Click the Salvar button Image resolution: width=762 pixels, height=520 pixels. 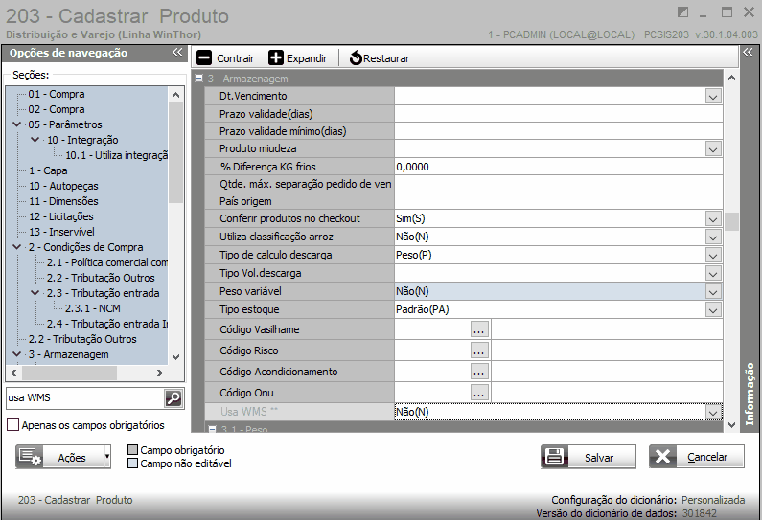coord(588,457)
